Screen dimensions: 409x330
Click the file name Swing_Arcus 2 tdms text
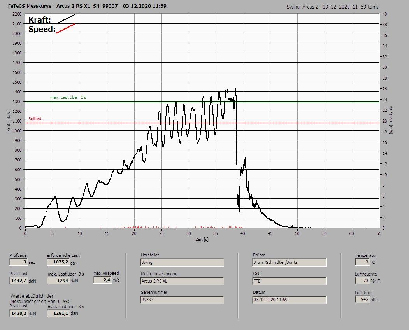coord(333,7)
